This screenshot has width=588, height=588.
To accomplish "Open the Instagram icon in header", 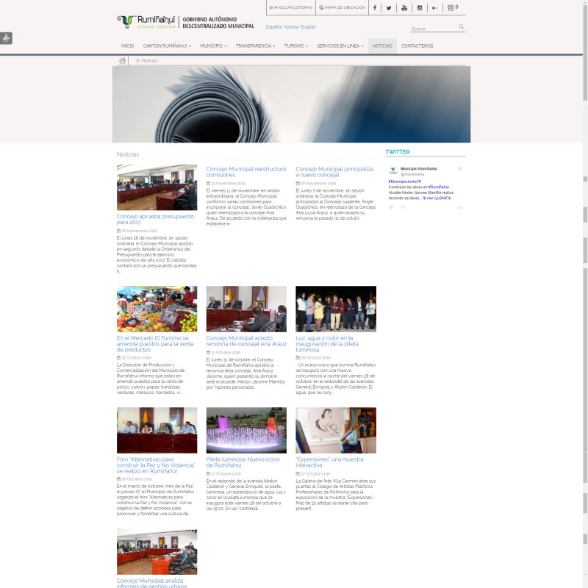I will (420, 8).
